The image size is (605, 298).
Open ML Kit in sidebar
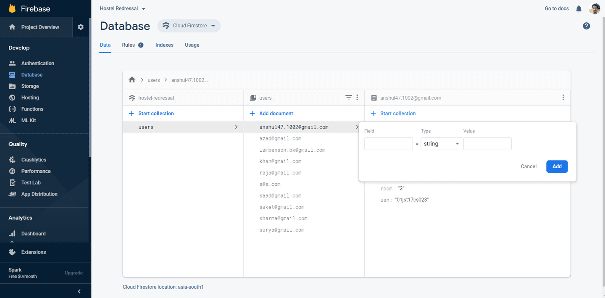pos(29,120)
